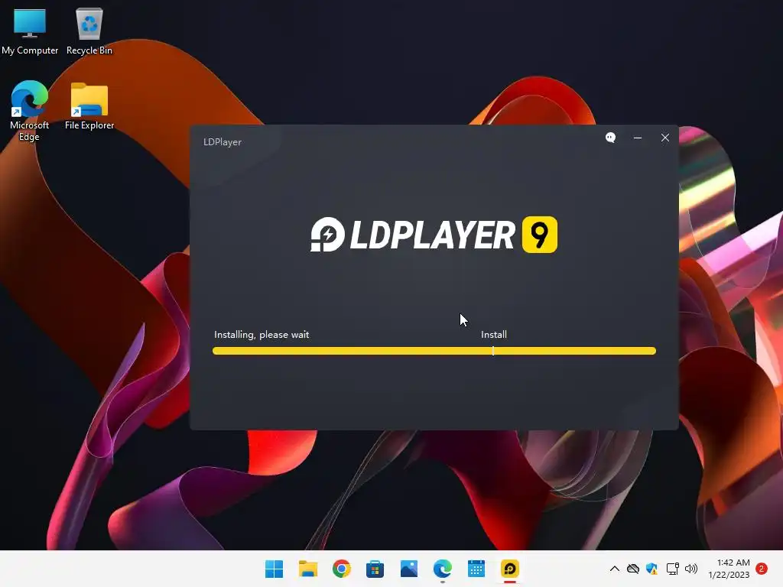Screen dimensions: 783x587
Task: Click the OneDrive cloud tray icon
Action: 632,569
